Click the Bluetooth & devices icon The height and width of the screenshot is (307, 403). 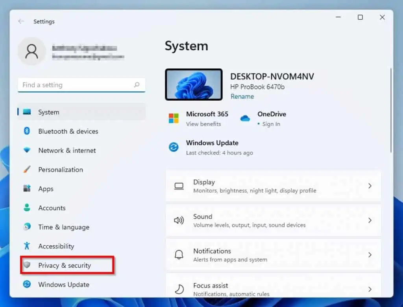[x=27, y=131]
